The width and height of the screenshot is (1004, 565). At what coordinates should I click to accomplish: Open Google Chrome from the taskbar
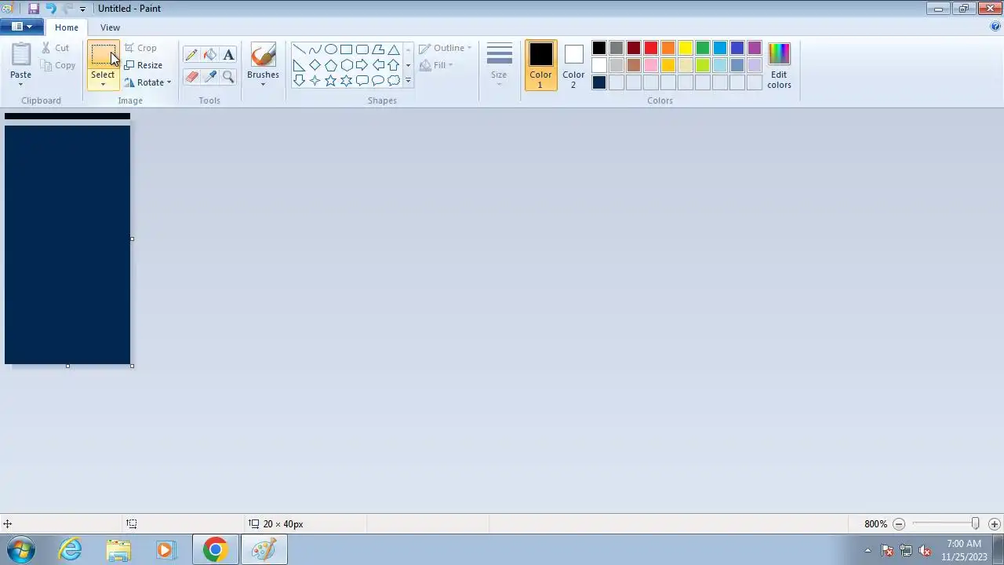tap(215, 550)
